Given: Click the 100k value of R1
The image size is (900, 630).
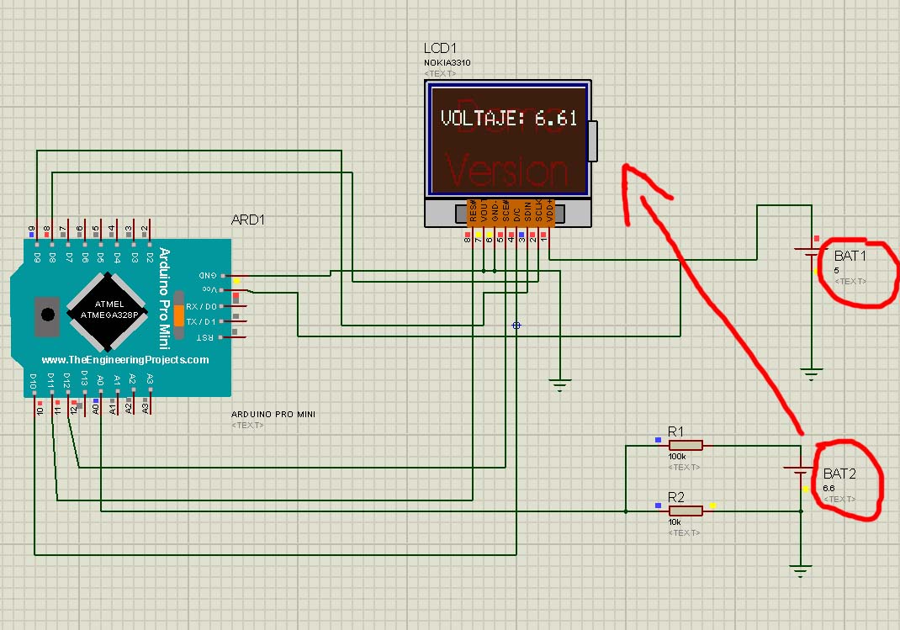Looking at the screenshot, I should pos(677,457).
